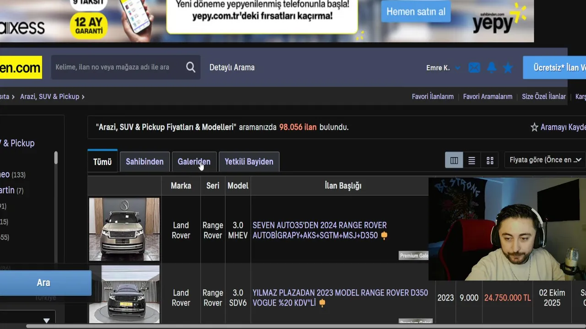Click the star icon beside Aramayı Kaydet
The width and height of the screenshot is (586, 329).
click(534, 127)
